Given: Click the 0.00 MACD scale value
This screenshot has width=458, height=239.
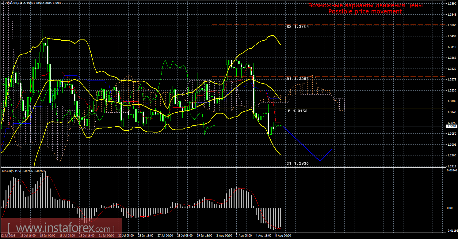Looking at the screenshot, I should 450,208.
